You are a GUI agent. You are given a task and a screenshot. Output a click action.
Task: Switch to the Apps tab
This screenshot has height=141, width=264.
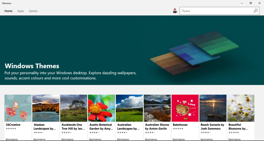tap(21, 11)
